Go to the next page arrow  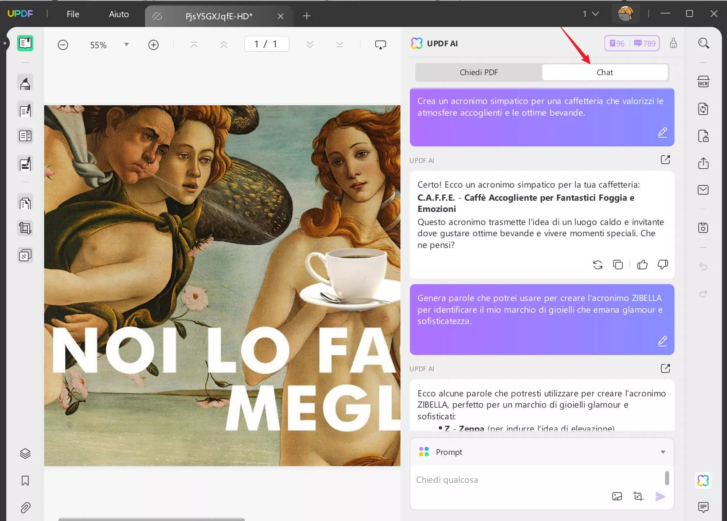(x=310, y=45)
